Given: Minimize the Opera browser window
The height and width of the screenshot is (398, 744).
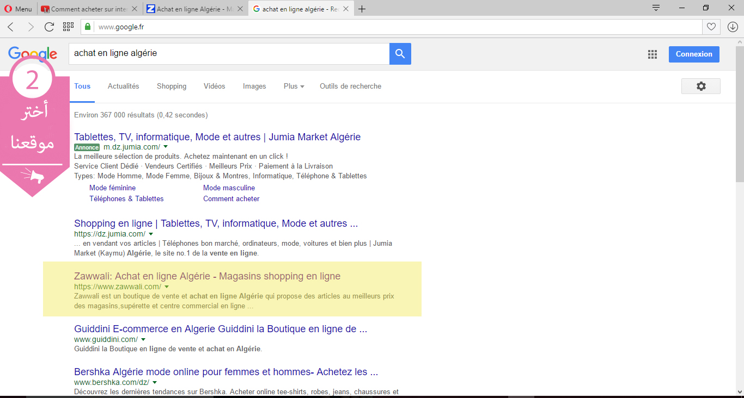Looking at the screenshot, I should (681, 8).
